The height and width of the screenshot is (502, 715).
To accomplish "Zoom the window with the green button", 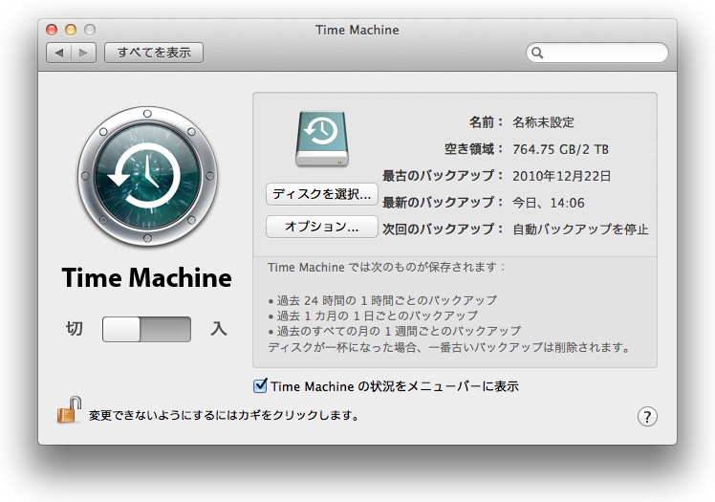I will 90,31.
